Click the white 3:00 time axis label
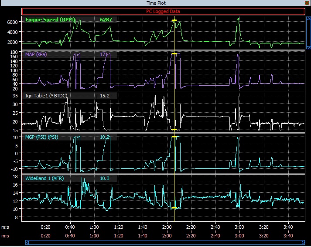The width and height of the screenshot is (311, 247). (x=239, y=227)
